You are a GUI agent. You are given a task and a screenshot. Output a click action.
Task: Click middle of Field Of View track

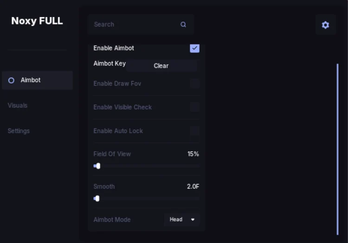coord(147,166)
